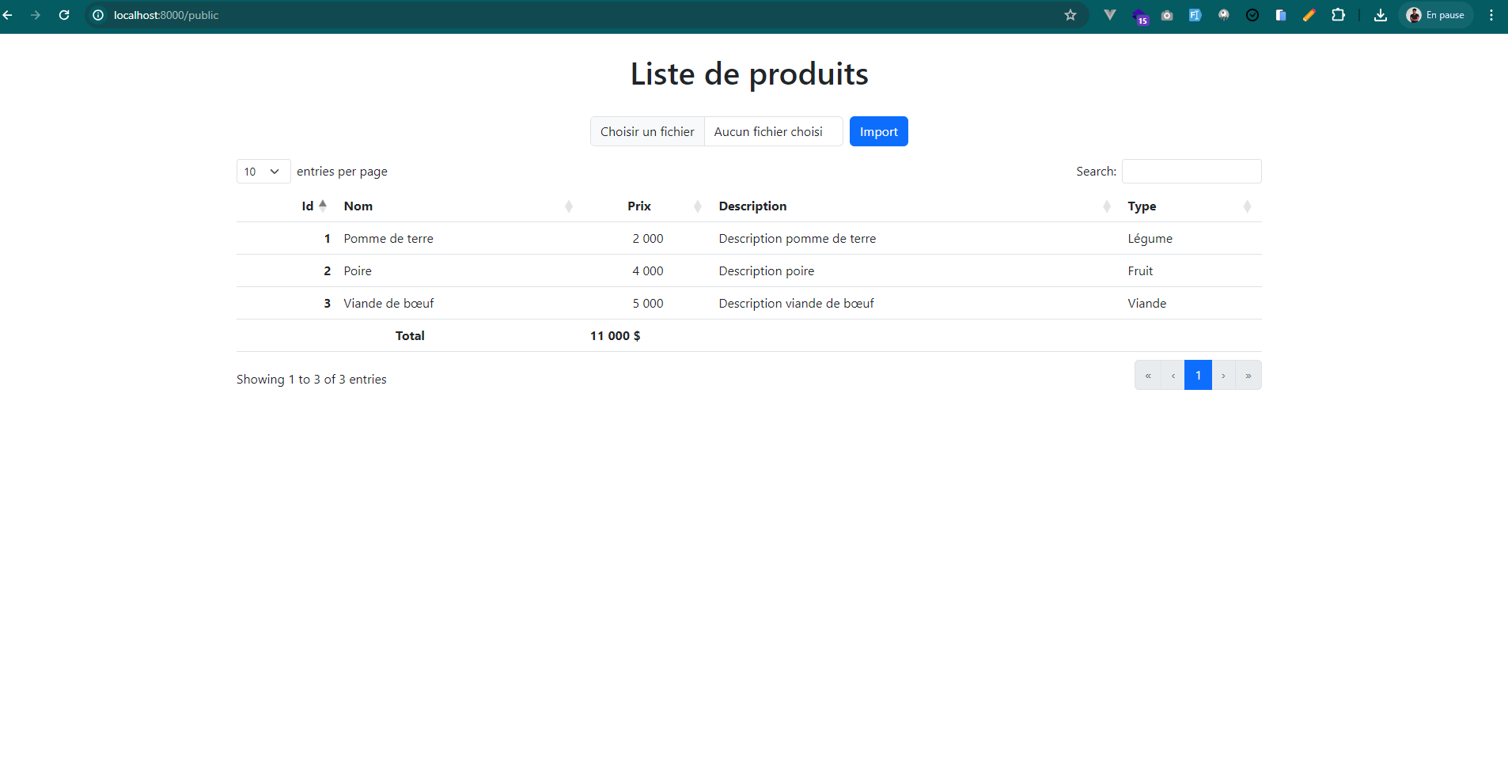
Task: Click the Pomme de terre name cell
Action: pos(388,239)
